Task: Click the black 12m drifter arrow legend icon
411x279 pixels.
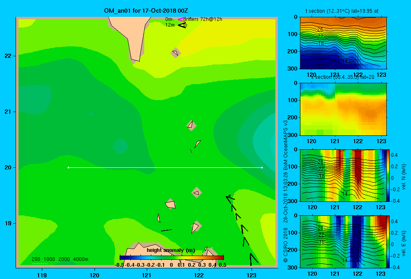Action: (x=182, y=25)
